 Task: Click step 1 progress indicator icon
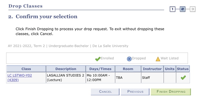tap(172, 9)
